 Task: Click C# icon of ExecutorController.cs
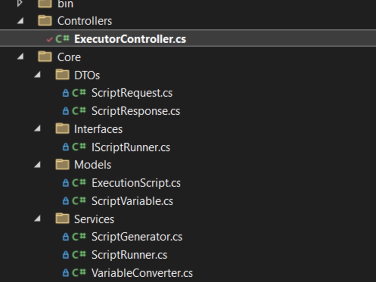click(x=62, y=39)
